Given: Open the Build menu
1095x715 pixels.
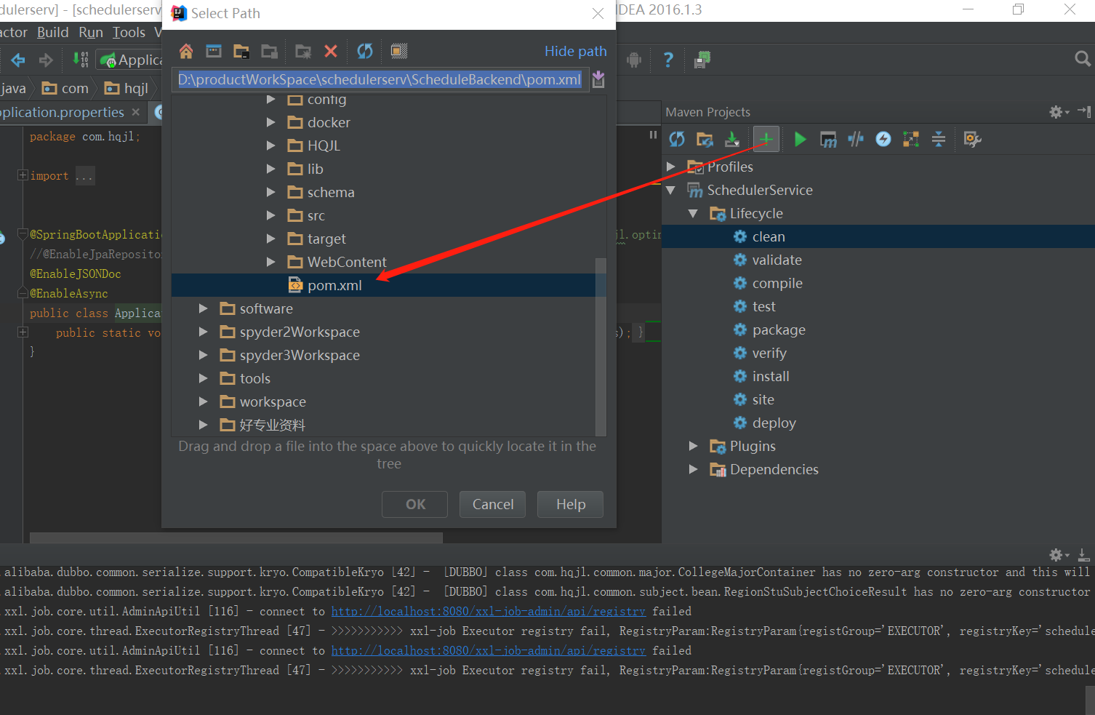Looking at the screenshot, I should click(x=53, y=32).
